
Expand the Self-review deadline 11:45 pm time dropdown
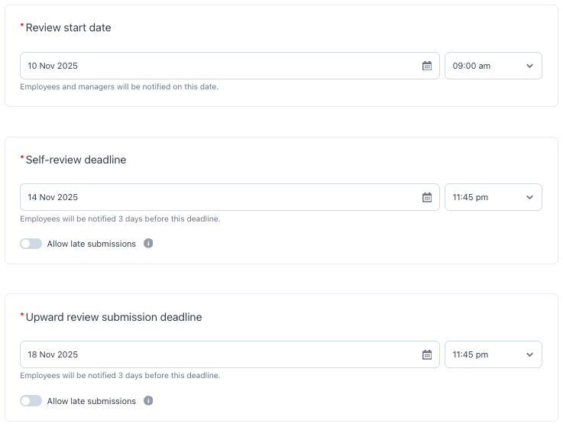click(493, 197)
